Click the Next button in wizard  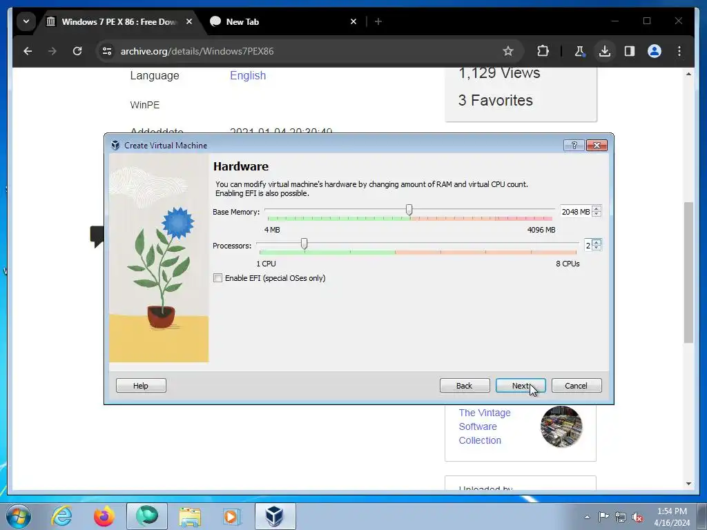click(521, 386)
